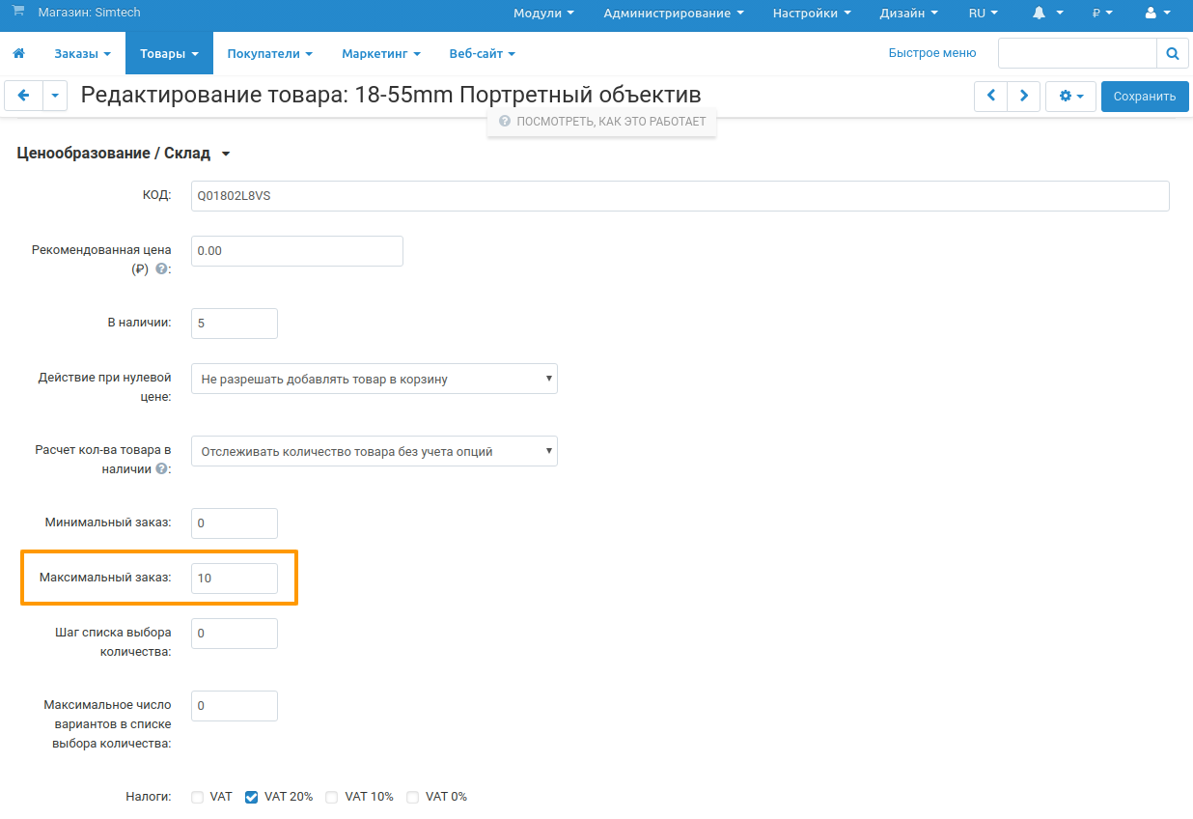
Task: Click the home icon in navigation bar
Action: click(x=18, y=53)
